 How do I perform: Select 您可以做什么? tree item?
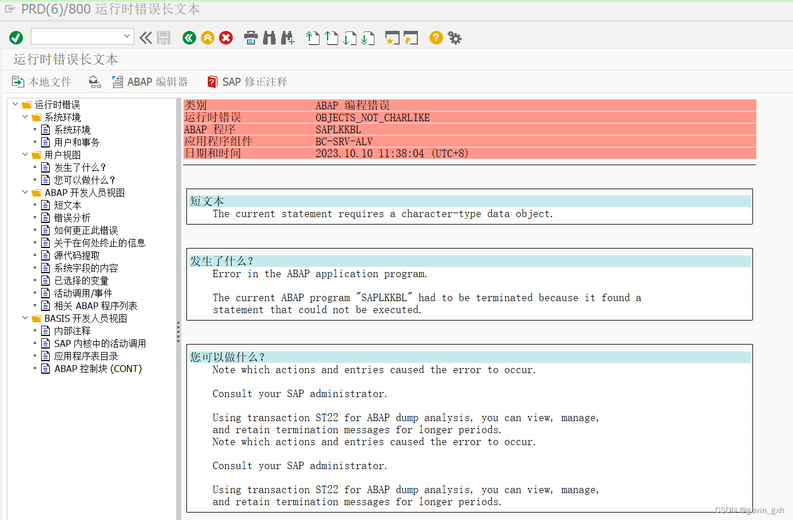[85, 180]
